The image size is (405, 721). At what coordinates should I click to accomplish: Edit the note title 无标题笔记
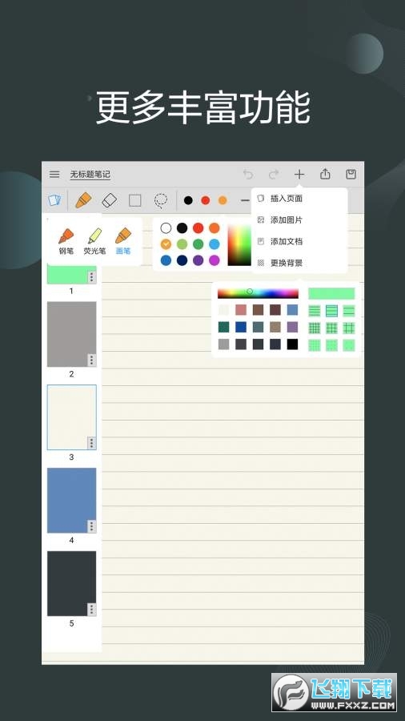90,175
